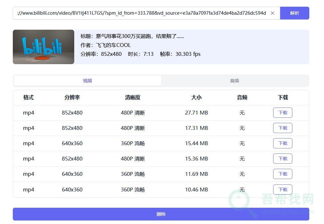Download the 27.71 MB 480P video
324x224 pixels.
(282, 113)
